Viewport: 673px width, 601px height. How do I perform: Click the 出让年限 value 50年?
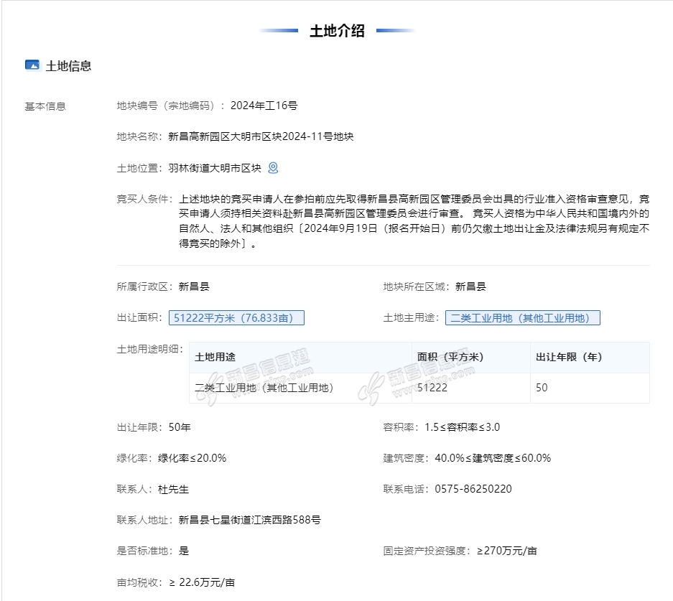[x=180, y=427]
